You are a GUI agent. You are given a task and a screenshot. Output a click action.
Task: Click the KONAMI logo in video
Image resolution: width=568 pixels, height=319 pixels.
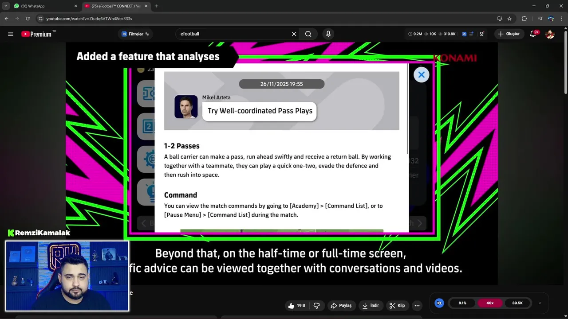tap(456, 58)
